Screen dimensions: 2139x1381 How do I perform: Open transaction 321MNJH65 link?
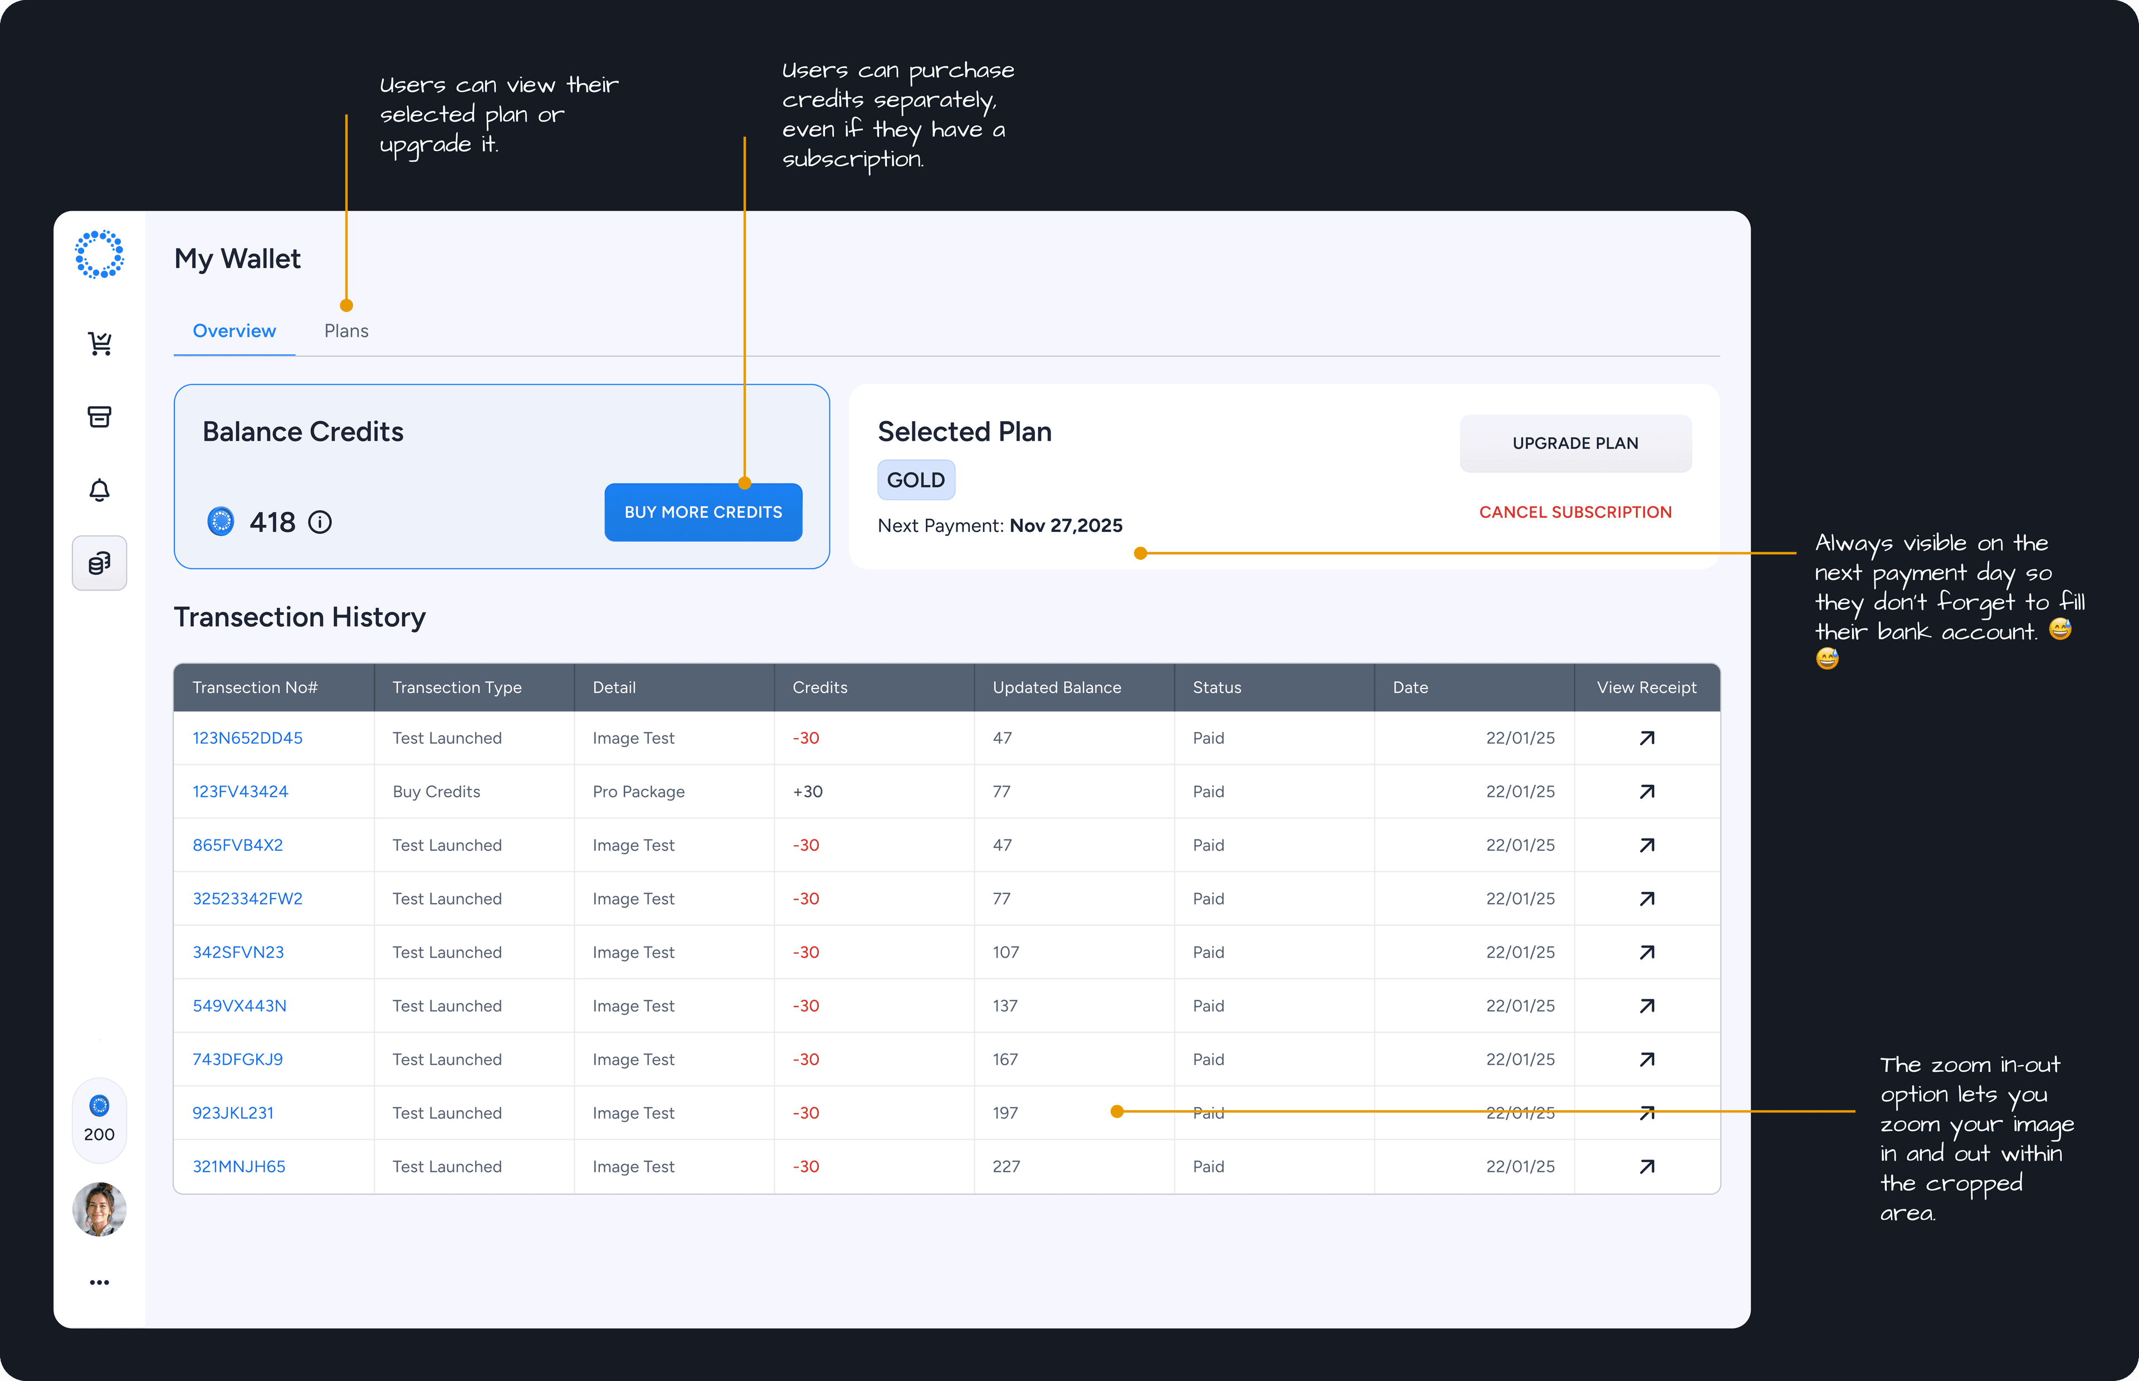[x=238, y=1167]
